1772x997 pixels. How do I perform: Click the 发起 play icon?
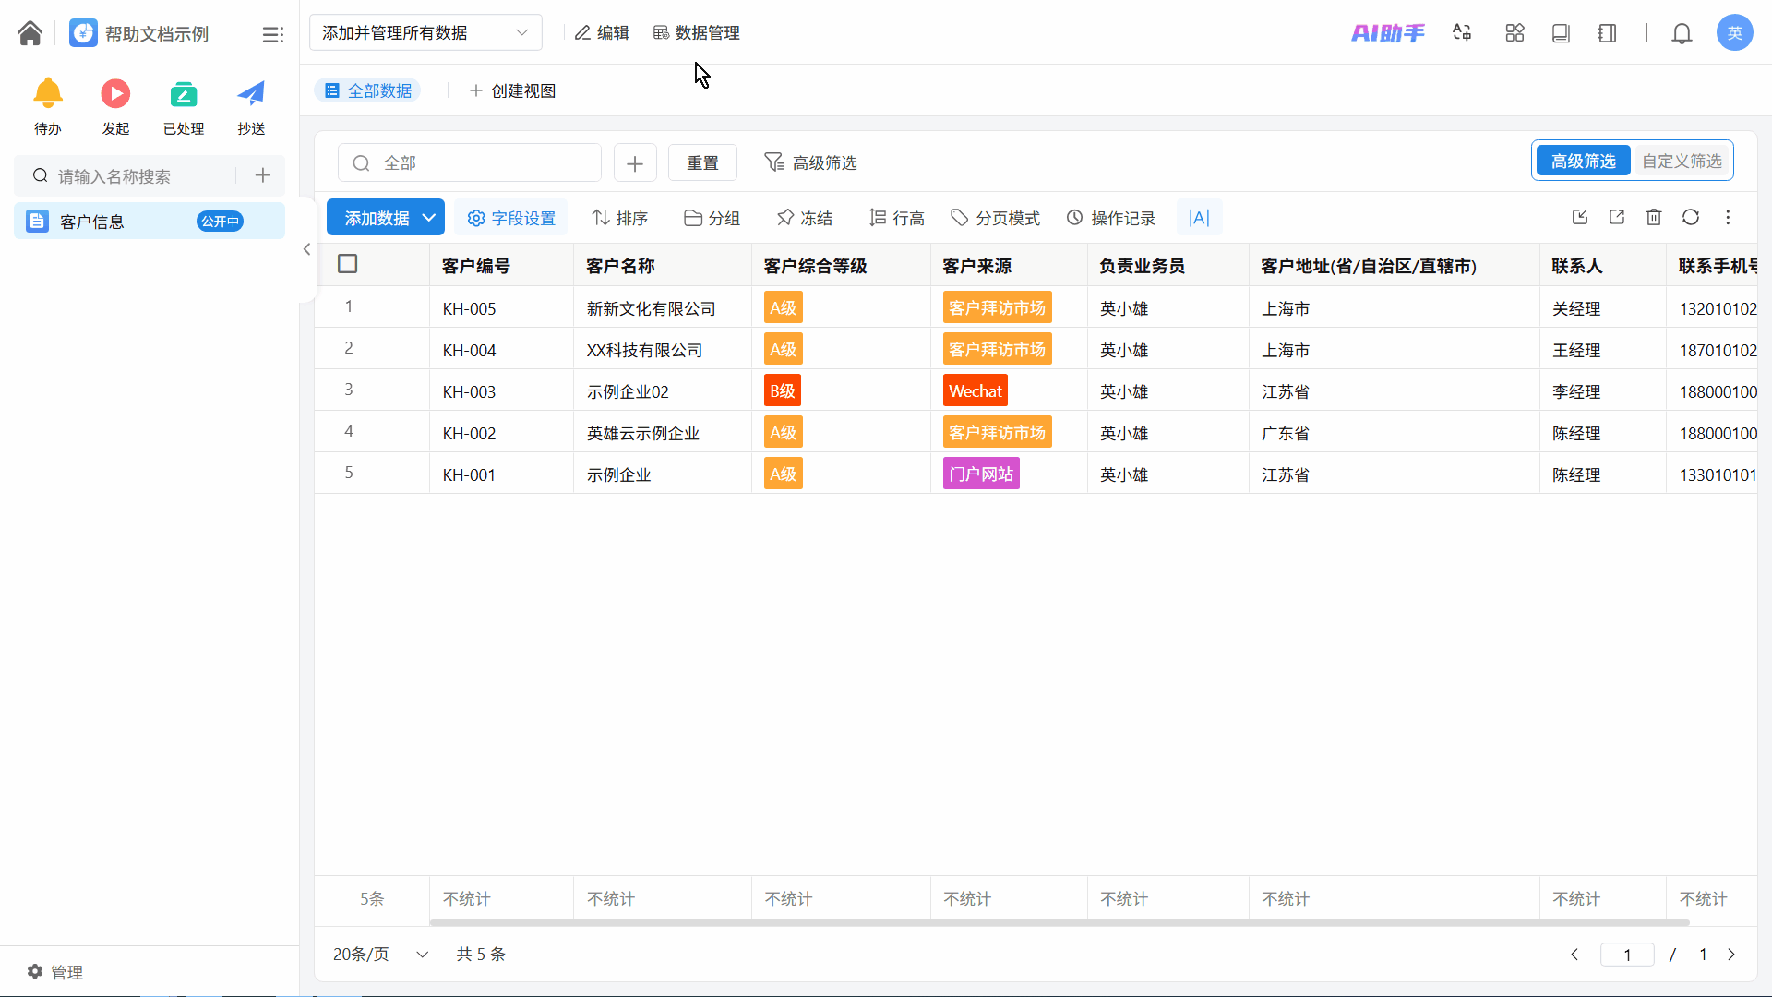115,93
